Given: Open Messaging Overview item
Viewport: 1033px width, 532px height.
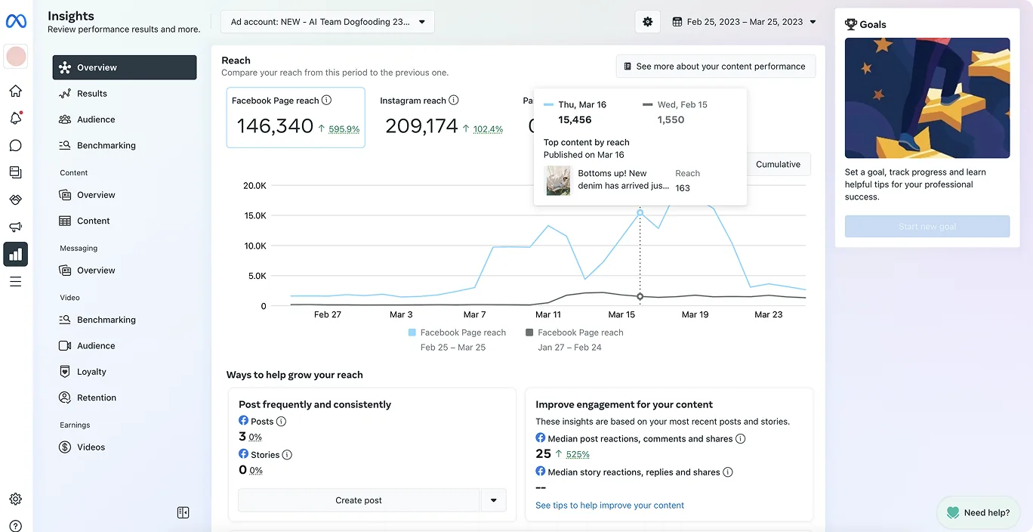Looking at the screenshot, I should pyautogui.click(x=125, y=271).
